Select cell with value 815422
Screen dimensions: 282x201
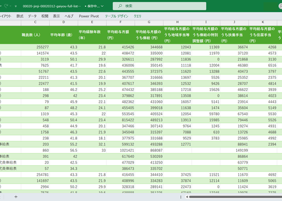[121, 120]
